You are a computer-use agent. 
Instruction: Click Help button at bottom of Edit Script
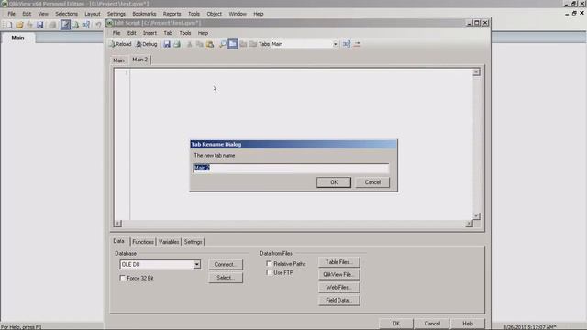pos(468,324)
